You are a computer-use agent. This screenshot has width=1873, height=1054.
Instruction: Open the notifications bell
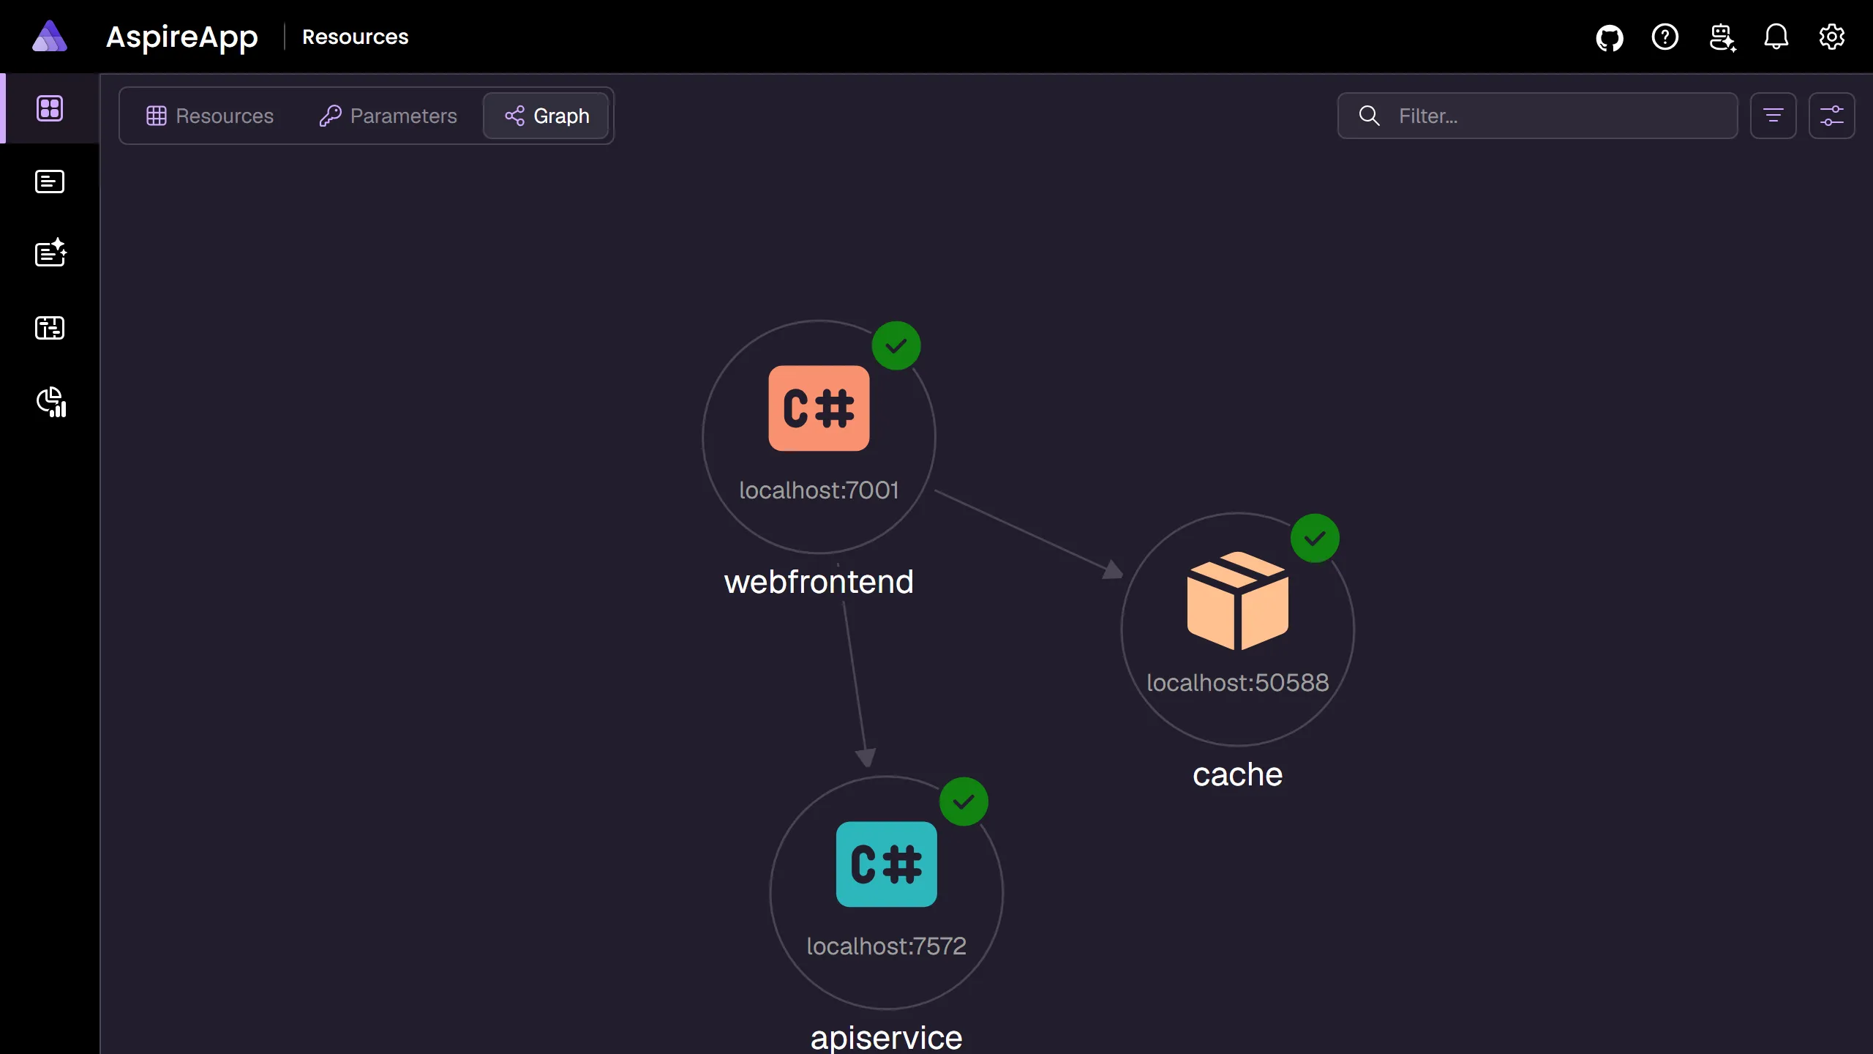pyautogui.click(x=1776, y=37)
